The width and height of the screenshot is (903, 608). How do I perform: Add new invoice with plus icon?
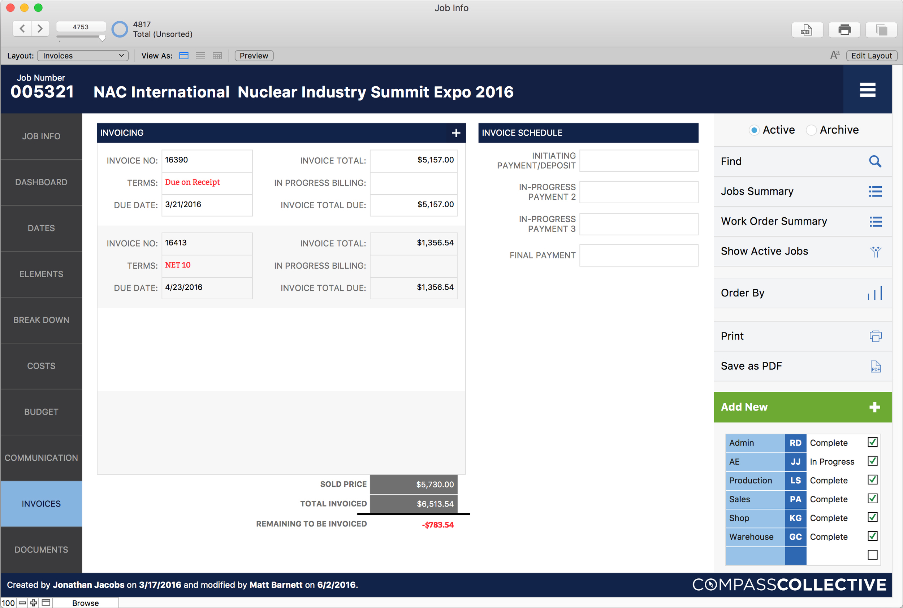(x=456, y=133)
